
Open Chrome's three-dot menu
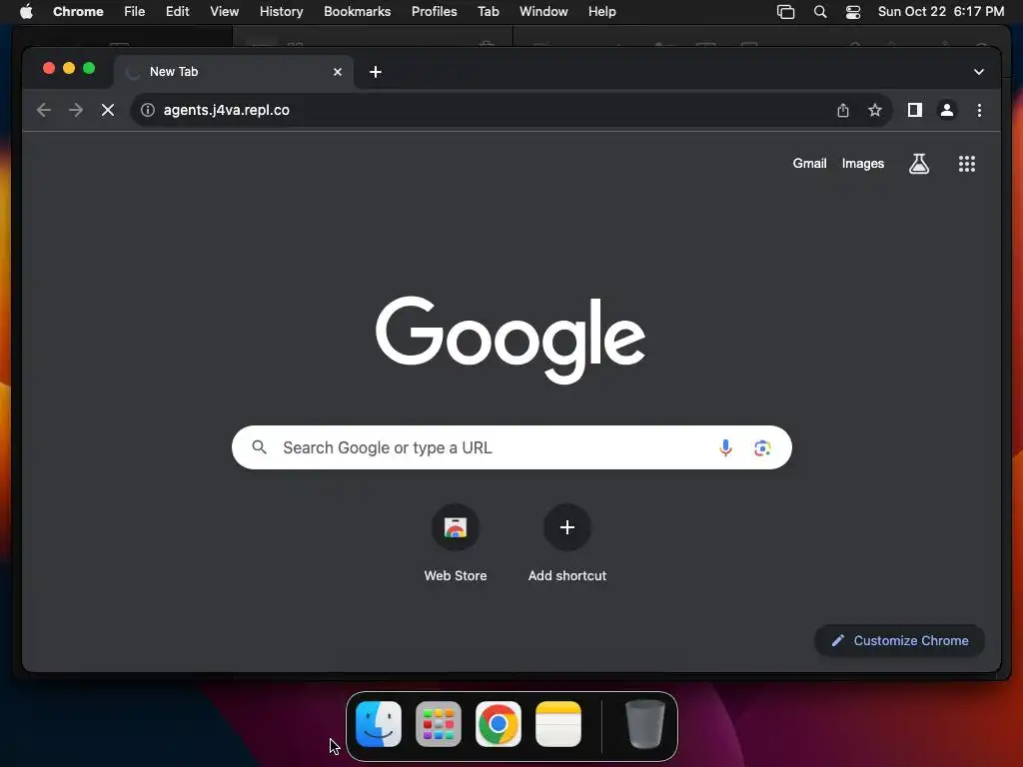979,110
